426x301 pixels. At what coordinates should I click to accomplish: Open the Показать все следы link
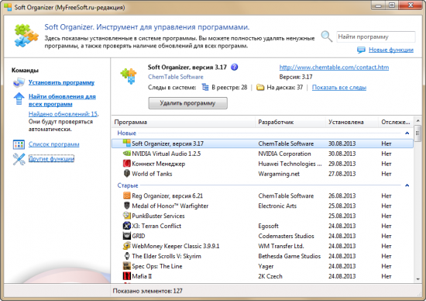point(339,88)
